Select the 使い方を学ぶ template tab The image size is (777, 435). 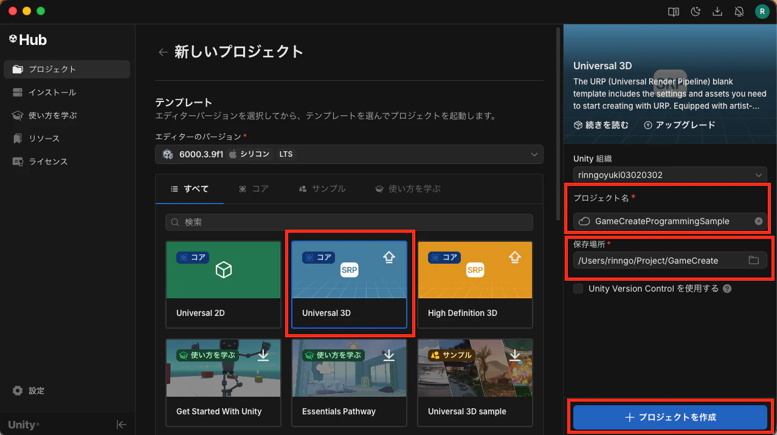coord(408,189)
